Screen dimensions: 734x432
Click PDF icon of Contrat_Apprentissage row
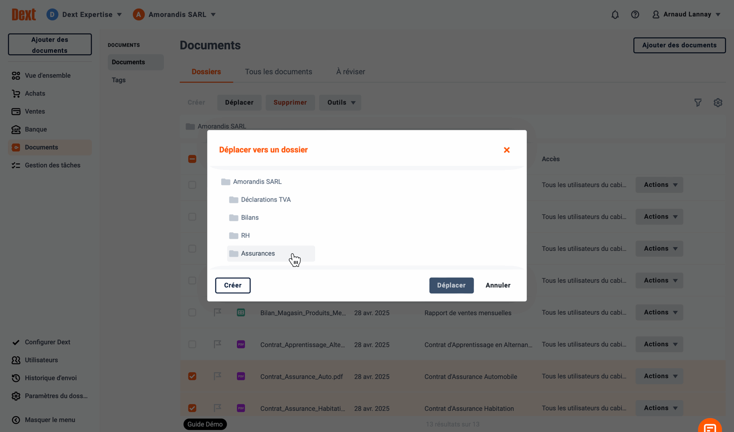(x=241, y=344)
